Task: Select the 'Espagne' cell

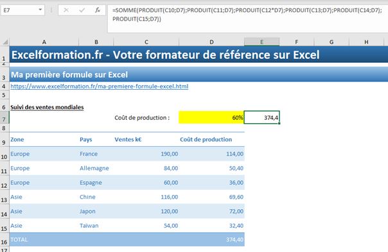Action: (x=96, y=183)
